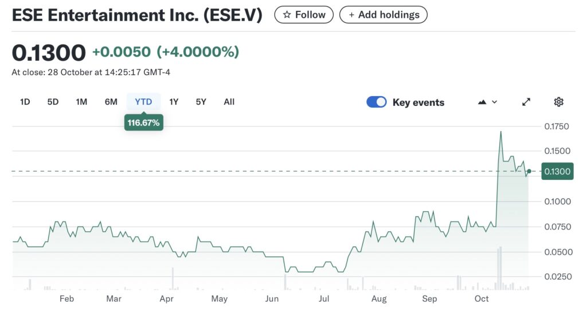Click the 116.67% YTD change badge

(143, 123)
